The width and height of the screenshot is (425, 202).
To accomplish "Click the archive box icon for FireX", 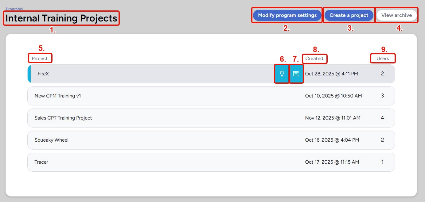I will pyautogui.click(x=296, y=74).
